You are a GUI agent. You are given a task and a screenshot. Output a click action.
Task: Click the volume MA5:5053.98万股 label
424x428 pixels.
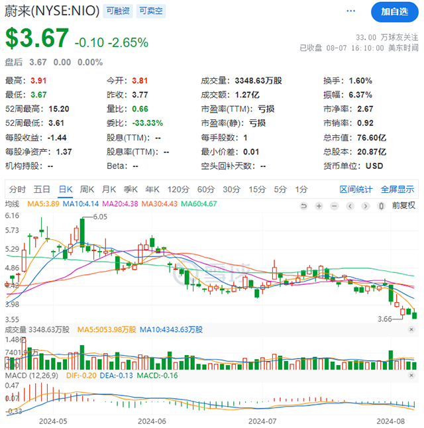(107, 330)
